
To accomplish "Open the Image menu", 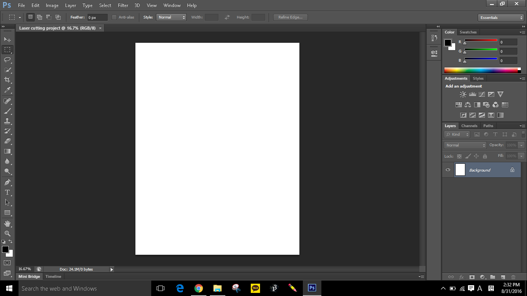I will tap(52, 5).
